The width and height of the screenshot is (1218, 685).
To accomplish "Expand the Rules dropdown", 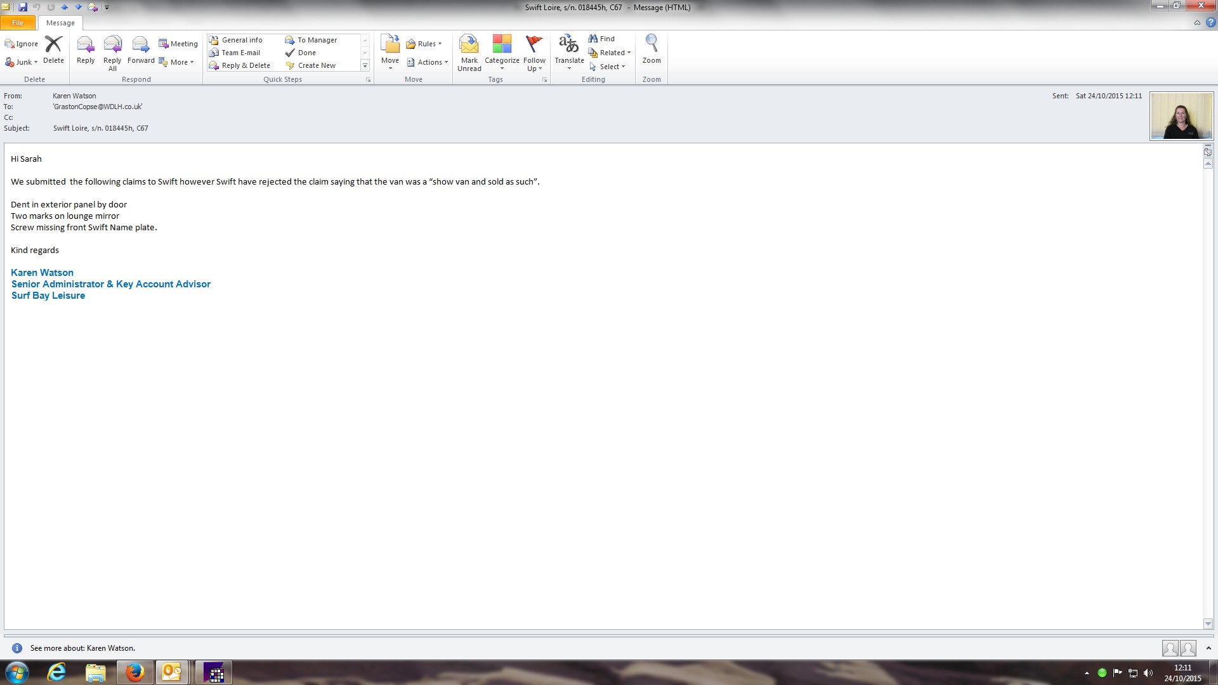I will pos(424,44).
